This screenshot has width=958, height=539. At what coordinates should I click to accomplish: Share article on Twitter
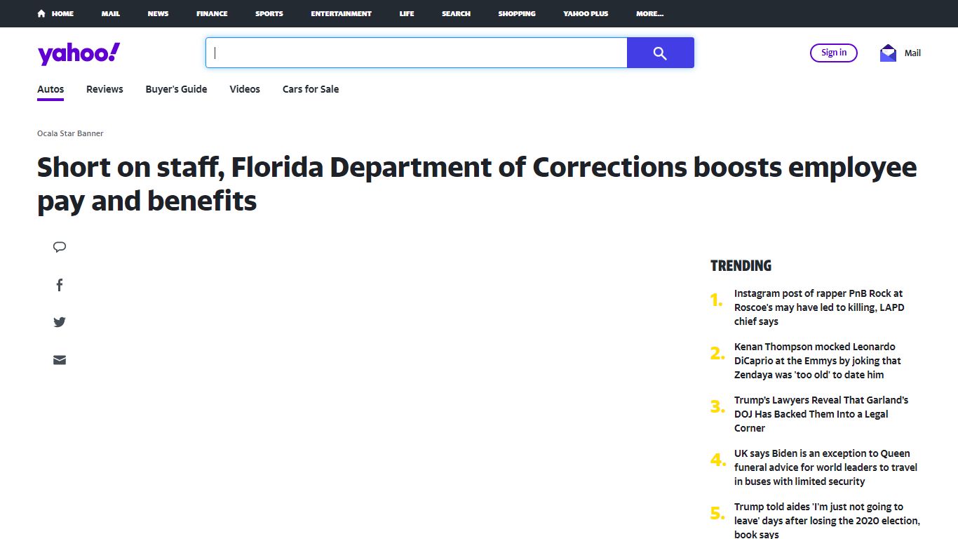coord(60,322)
